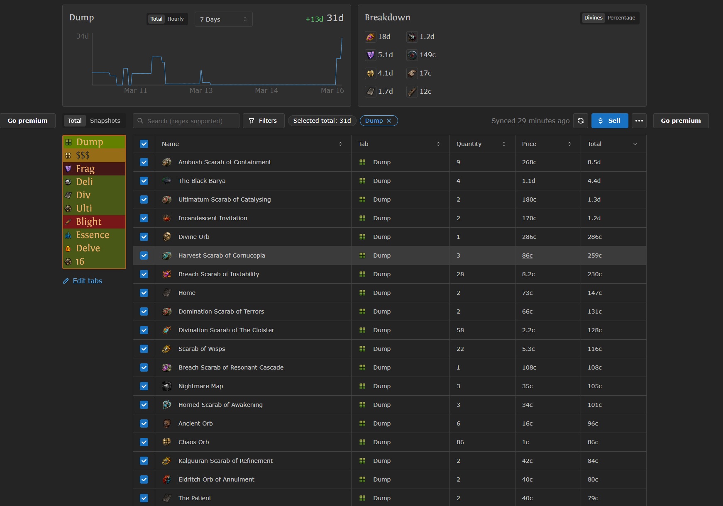This screenshot has width=723, height=506.
Task: Show breakdown in Divines
Action: (x=593, y=18)
